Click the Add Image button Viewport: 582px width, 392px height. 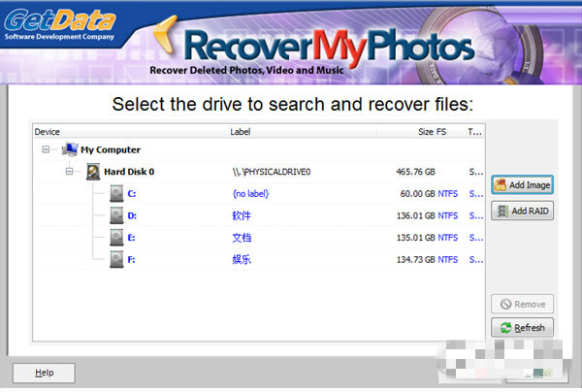click(522, 185)
